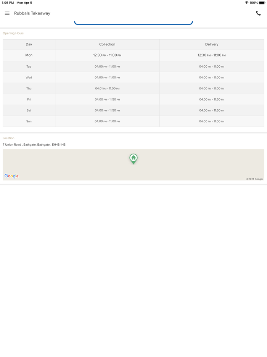Tap the Sun row day cell

point(29,121)
